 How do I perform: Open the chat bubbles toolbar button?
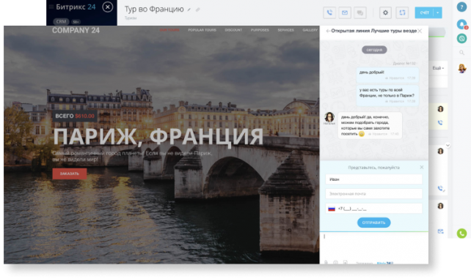360,12
